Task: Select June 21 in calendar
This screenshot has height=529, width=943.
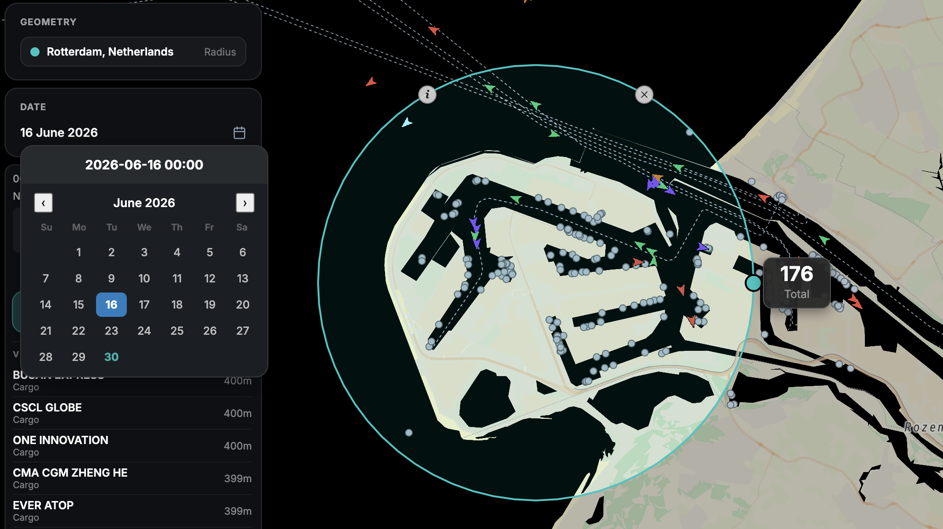Action: [x=45, y=331]
